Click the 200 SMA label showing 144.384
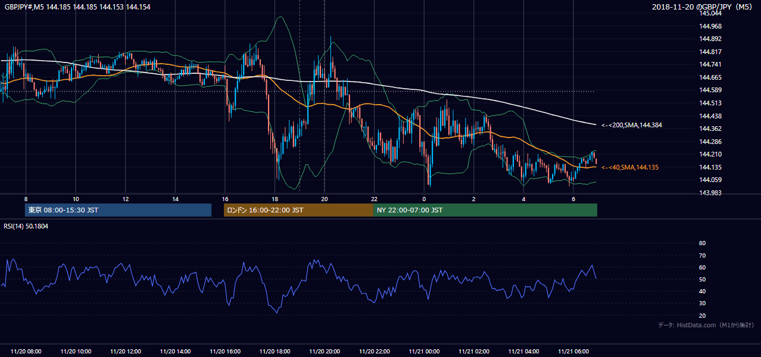761x357 pixels. point(632,126)
